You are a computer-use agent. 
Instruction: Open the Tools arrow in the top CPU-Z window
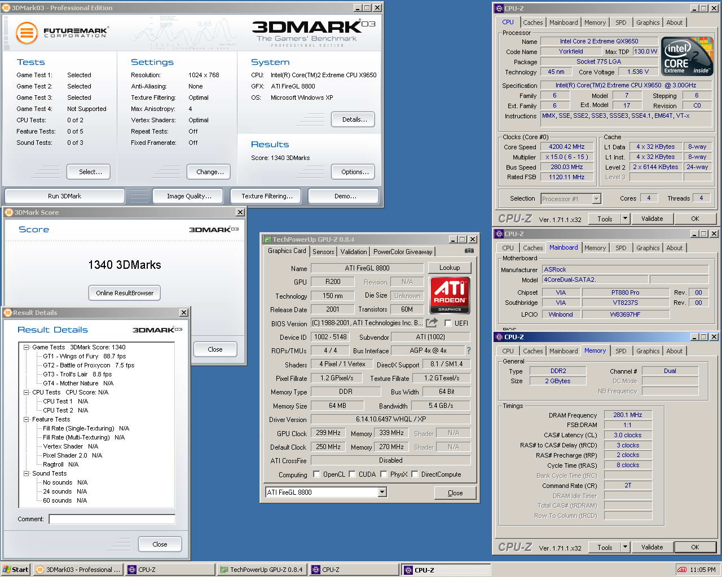[x=624, y=219]
